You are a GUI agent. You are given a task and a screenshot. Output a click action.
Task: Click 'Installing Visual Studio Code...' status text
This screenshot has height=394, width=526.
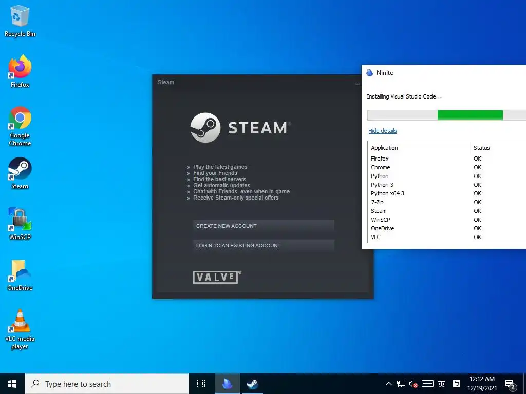404,96
